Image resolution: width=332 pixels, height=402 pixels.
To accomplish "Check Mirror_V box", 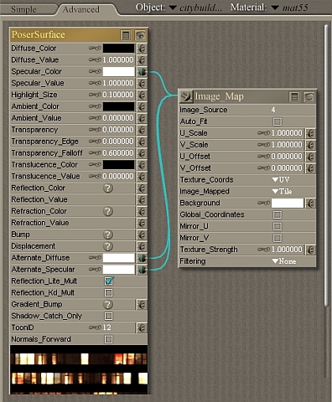I will pyautogui.click(x=278, y=238).
